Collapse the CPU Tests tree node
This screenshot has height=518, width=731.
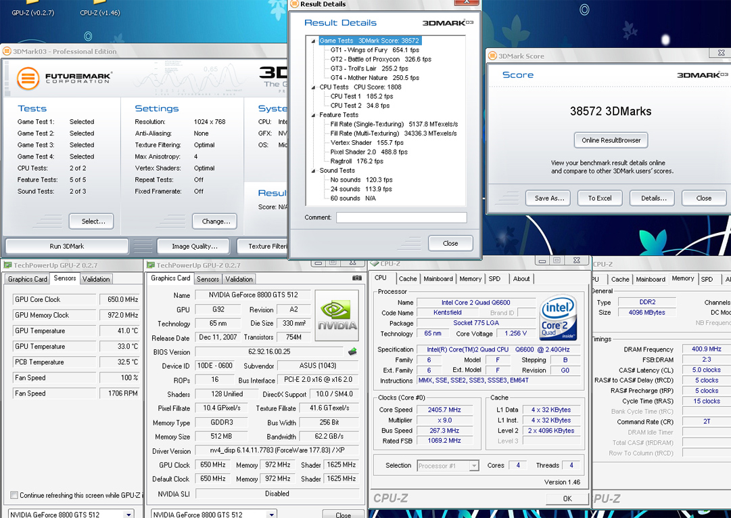313,87
